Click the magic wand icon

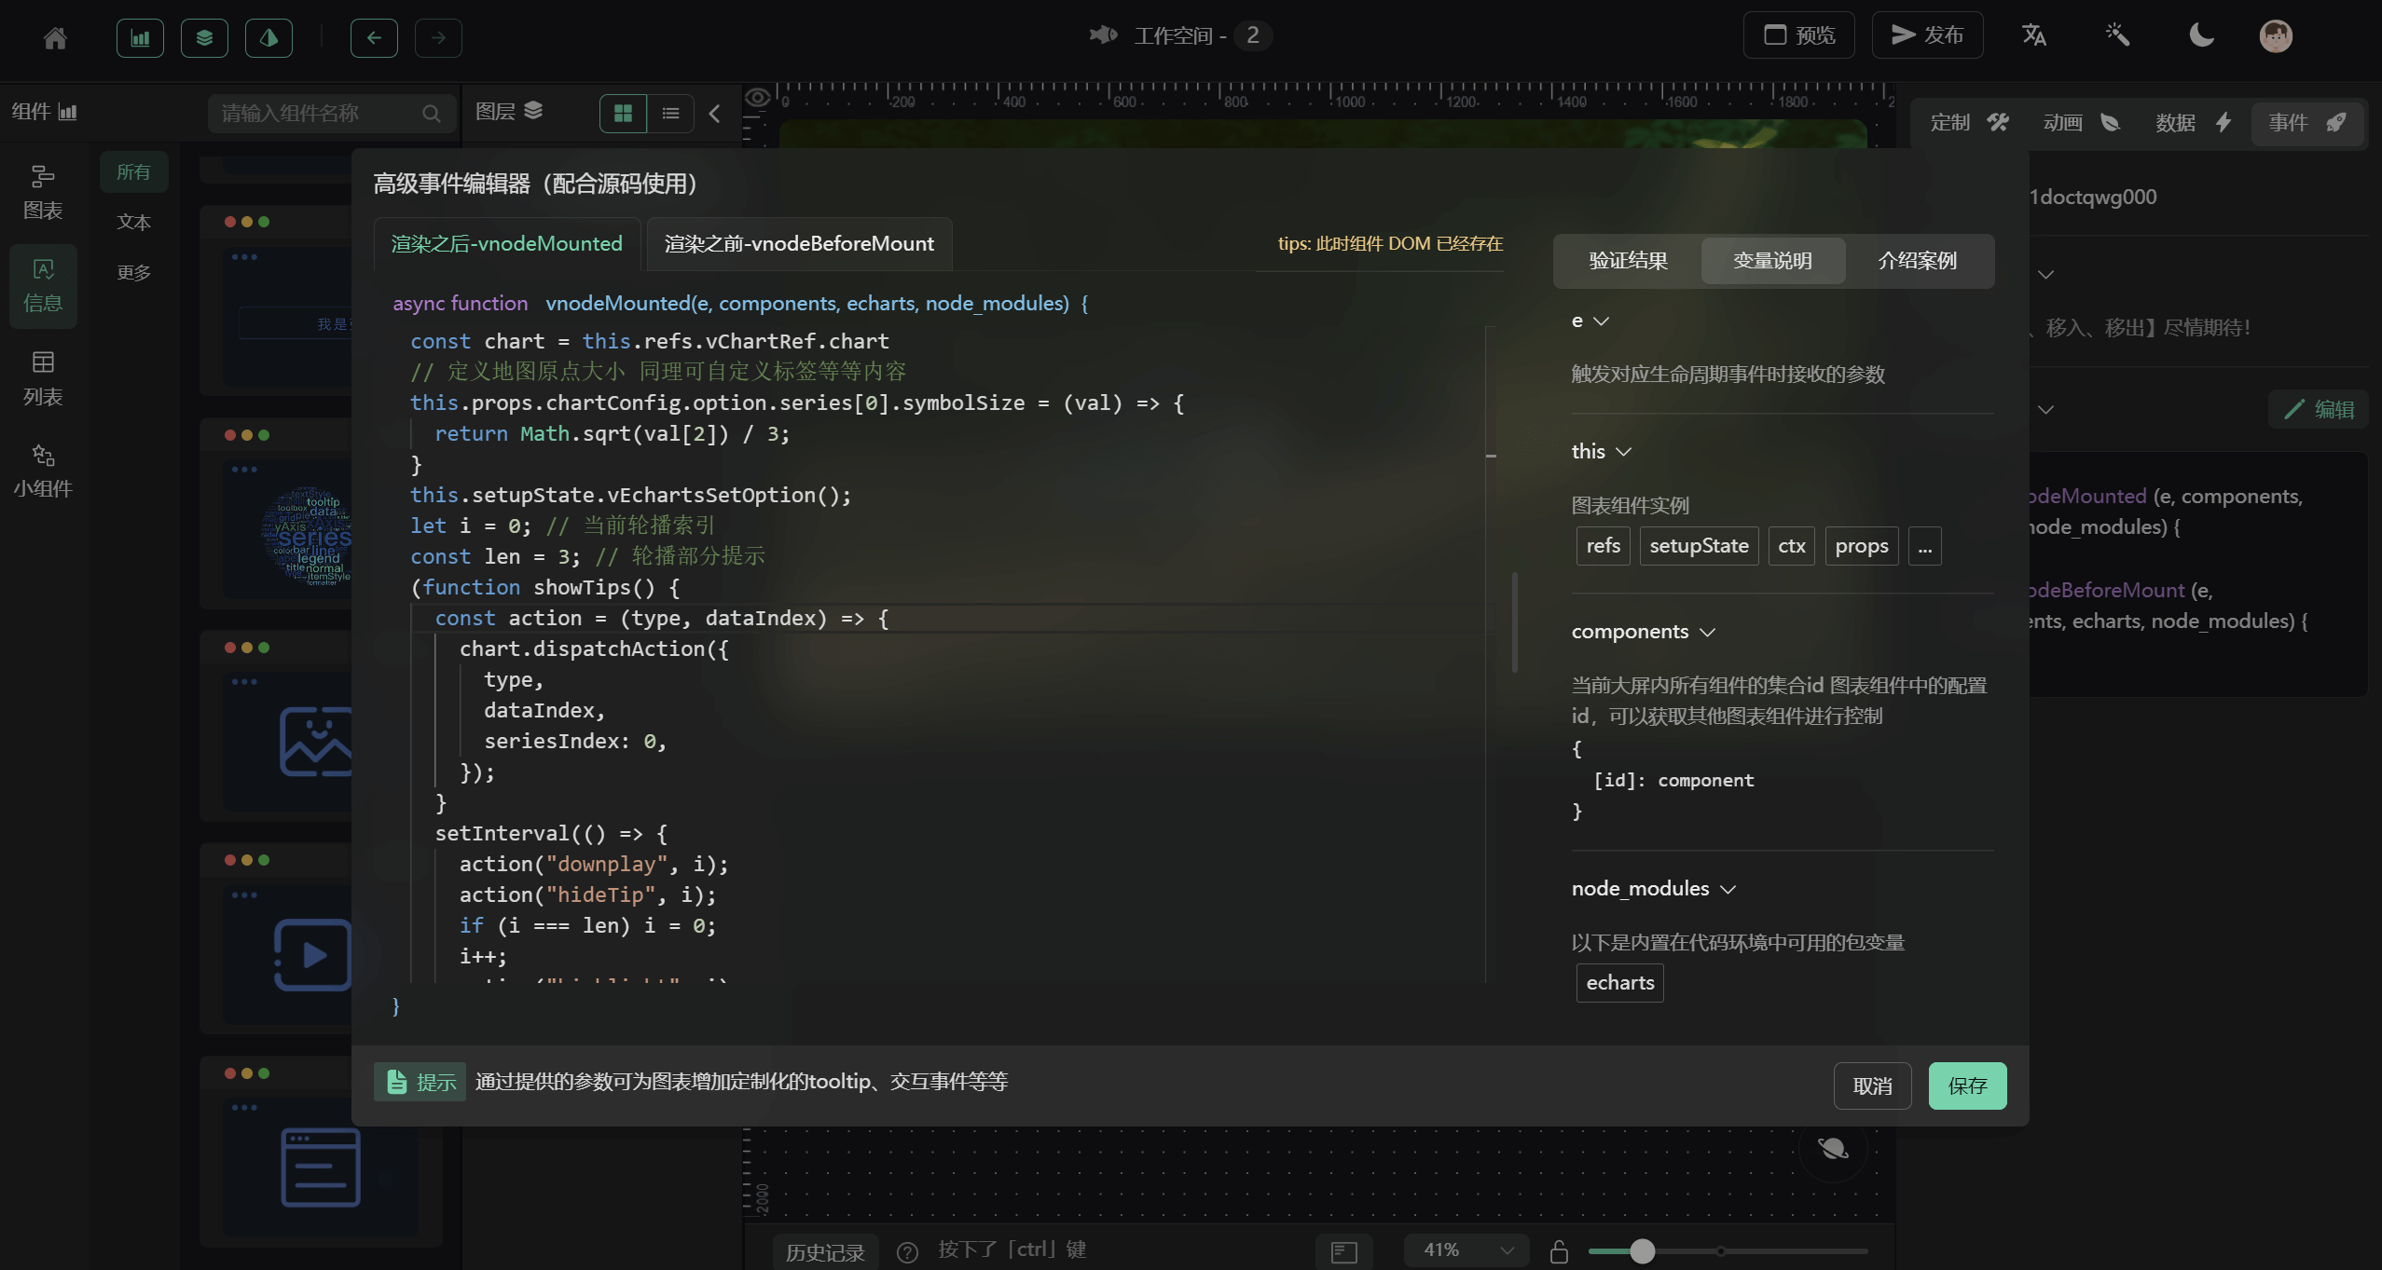pos(2117,35)
